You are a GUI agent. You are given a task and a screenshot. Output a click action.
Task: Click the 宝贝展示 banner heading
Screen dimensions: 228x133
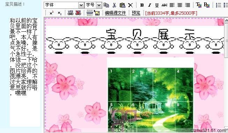point(150,35)
